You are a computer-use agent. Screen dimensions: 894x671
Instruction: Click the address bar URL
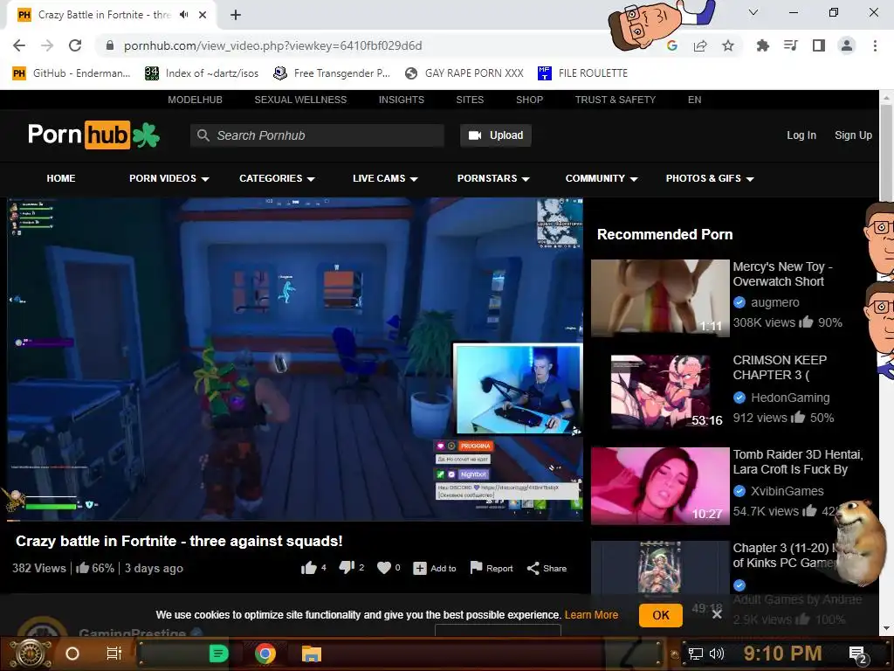(x=272, y=45)
